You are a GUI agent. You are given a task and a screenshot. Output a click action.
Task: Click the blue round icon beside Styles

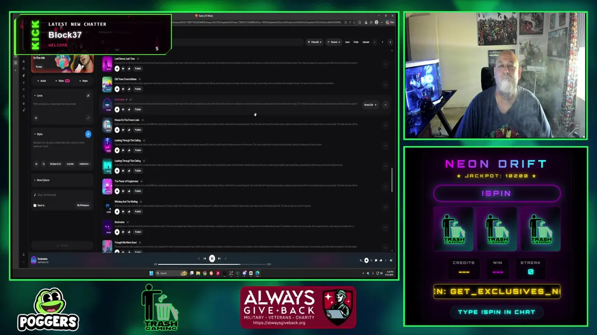[88, 134]
